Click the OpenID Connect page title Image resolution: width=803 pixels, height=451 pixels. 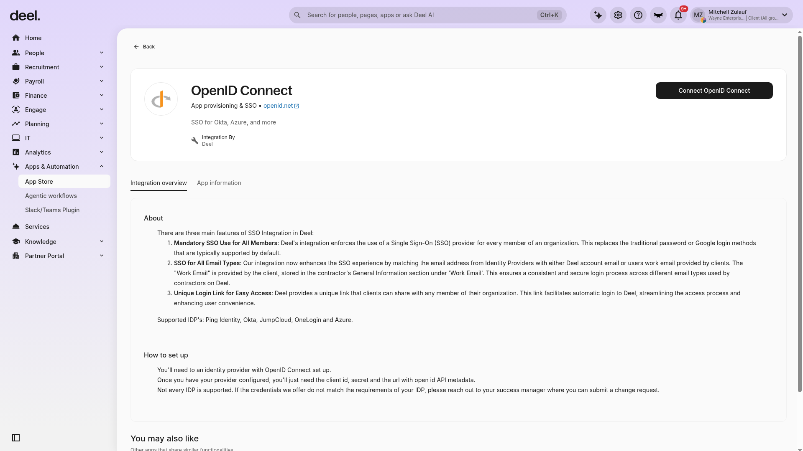241,91
